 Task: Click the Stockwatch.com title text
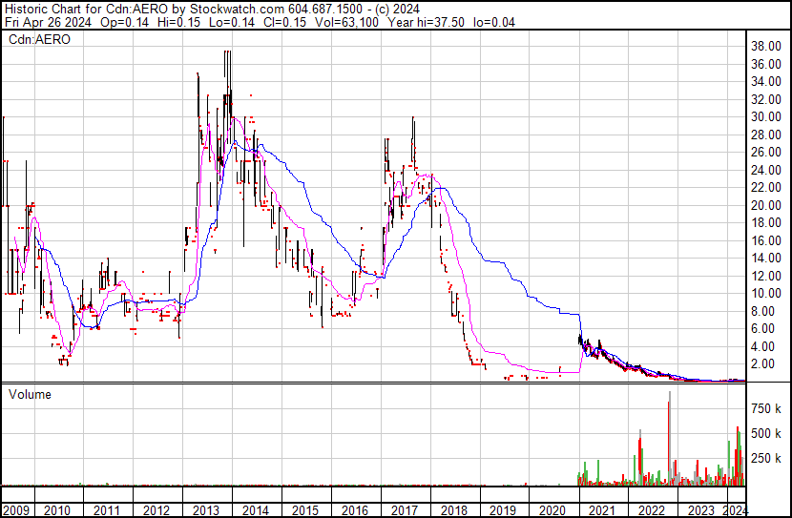[237, 10]
